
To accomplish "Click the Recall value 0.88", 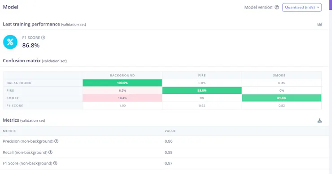I will click(169, 152).
